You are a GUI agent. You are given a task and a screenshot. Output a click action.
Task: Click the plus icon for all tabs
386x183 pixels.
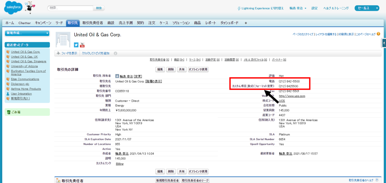pos(246,23)
